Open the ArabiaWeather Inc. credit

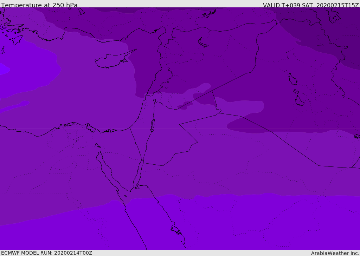pos(335,253)
